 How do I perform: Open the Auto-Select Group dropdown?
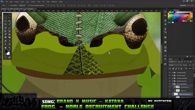[x=22, y=5]
